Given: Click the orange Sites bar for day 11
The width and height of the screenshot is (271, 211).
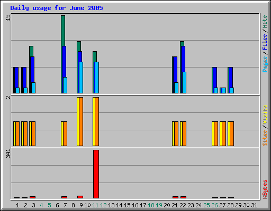Looking at the screenshot, I should [97, 121].
